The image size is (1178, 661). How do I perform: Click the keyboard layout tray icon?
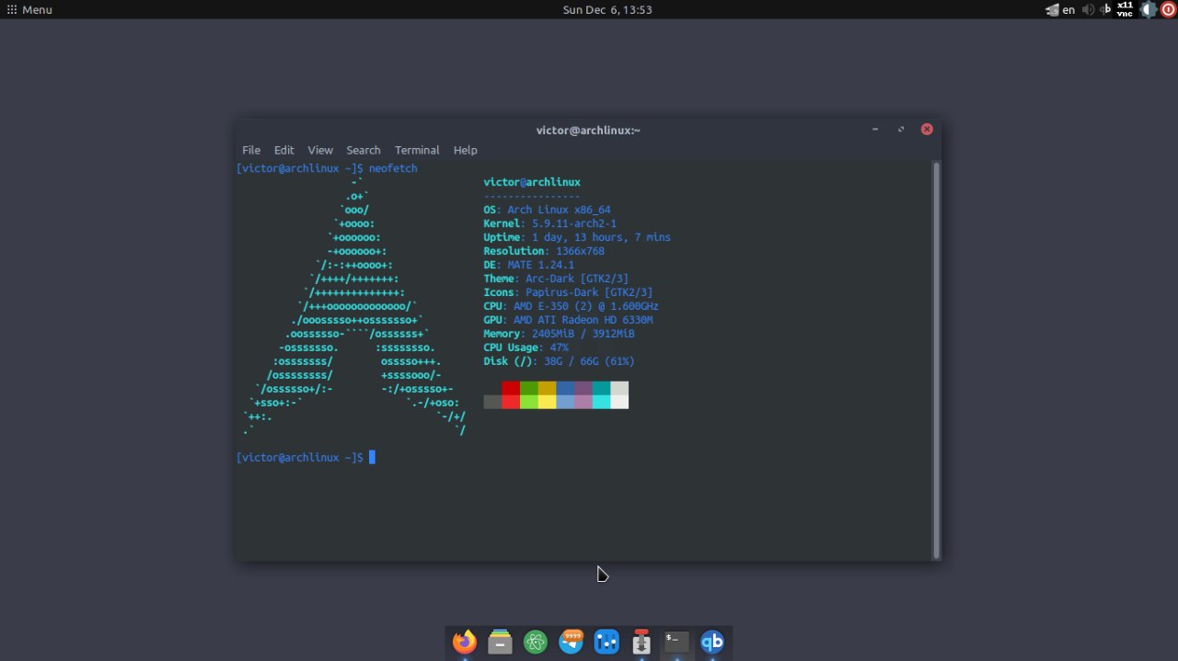1052,10
